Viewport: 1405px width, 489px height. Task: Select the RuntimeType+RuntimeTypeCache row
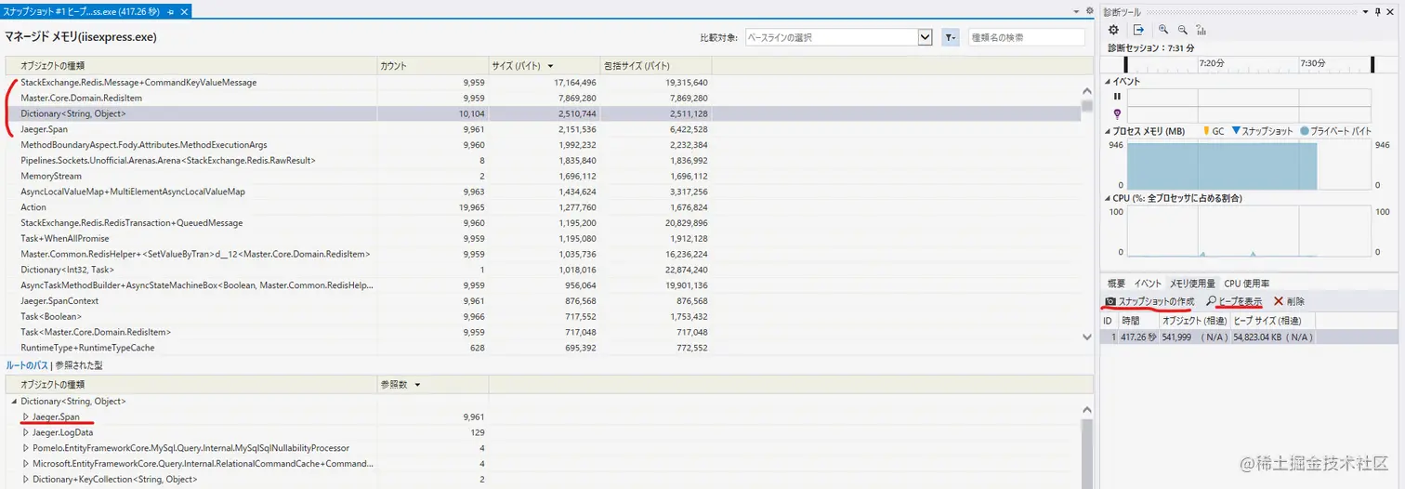[544, 348]
